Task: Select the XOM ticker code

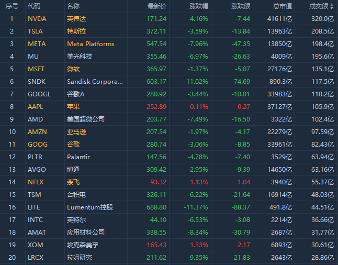Action: click(36, 245)
